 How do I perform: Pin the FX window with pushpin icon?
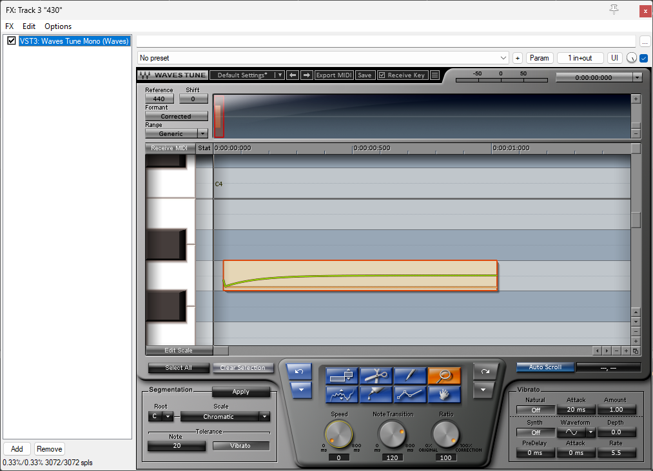(614, 10)
